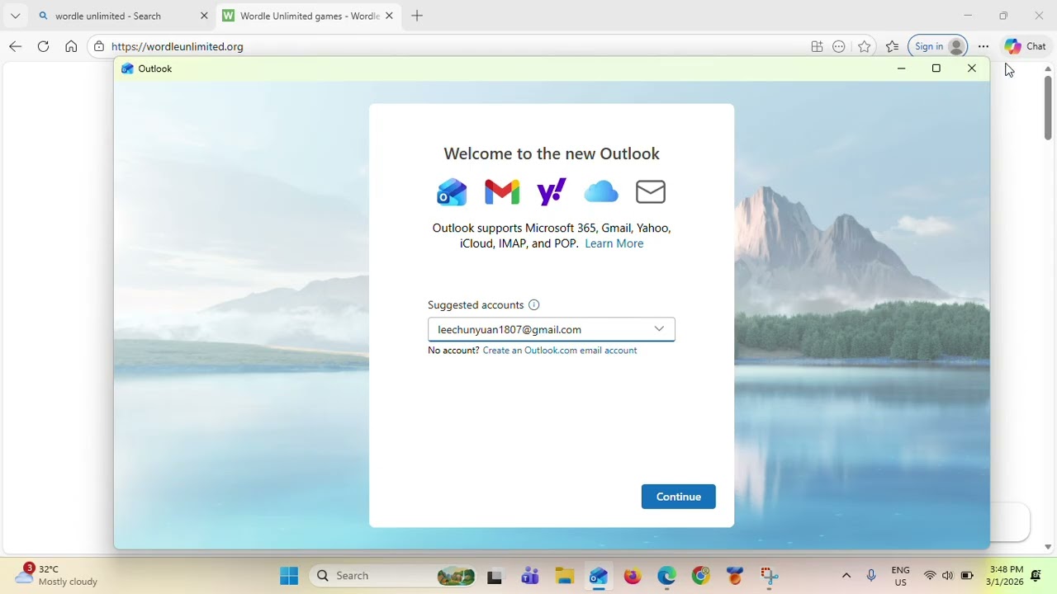
Task: Click the info icon beside Suggested accounts
Action: pyautogui.click(x=533, y=305)
